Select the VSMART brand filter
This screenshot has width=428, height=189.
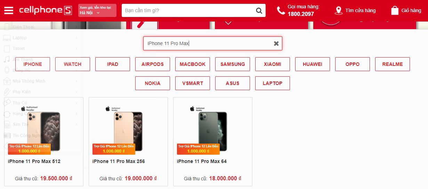point(193,83)
